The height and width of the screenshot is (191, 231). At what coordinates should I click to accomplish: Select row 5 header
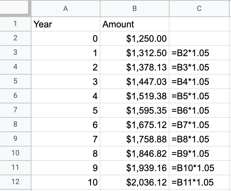click(x=15, y=81)
